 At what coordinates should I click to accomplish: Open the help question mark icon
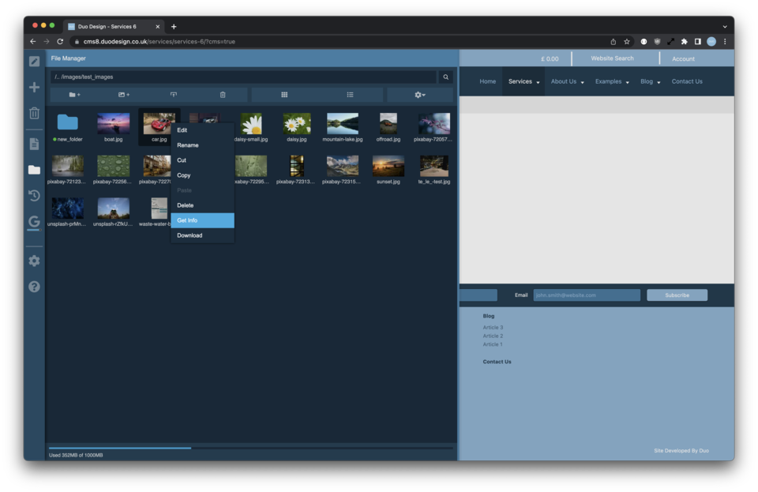click(x=34, y=287)
